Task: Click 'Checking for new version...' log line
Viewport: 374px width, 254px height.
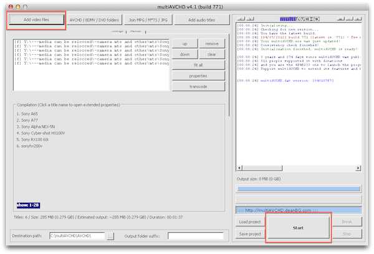Action: click(x=278, y=29)
